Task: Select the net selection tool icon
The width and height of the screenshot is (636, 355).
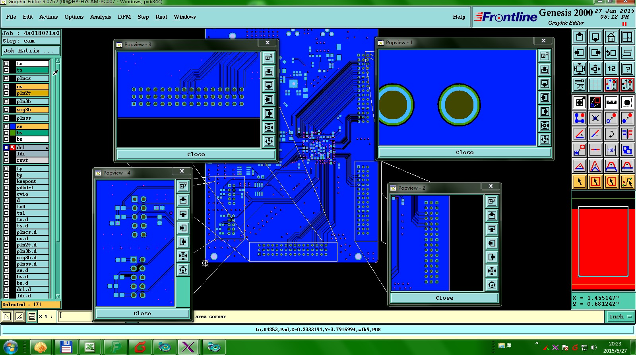Action: tap(627, 182)
